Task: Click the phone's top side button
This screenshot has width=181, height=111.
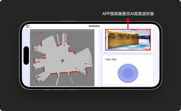Action: pos(69,21)
